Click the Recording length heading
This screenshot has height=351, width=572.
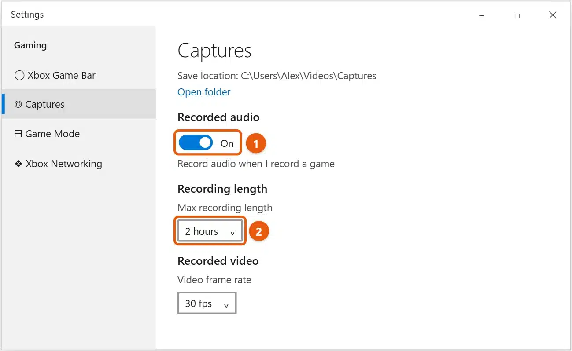pyautogui.click(x=222, y=189)
